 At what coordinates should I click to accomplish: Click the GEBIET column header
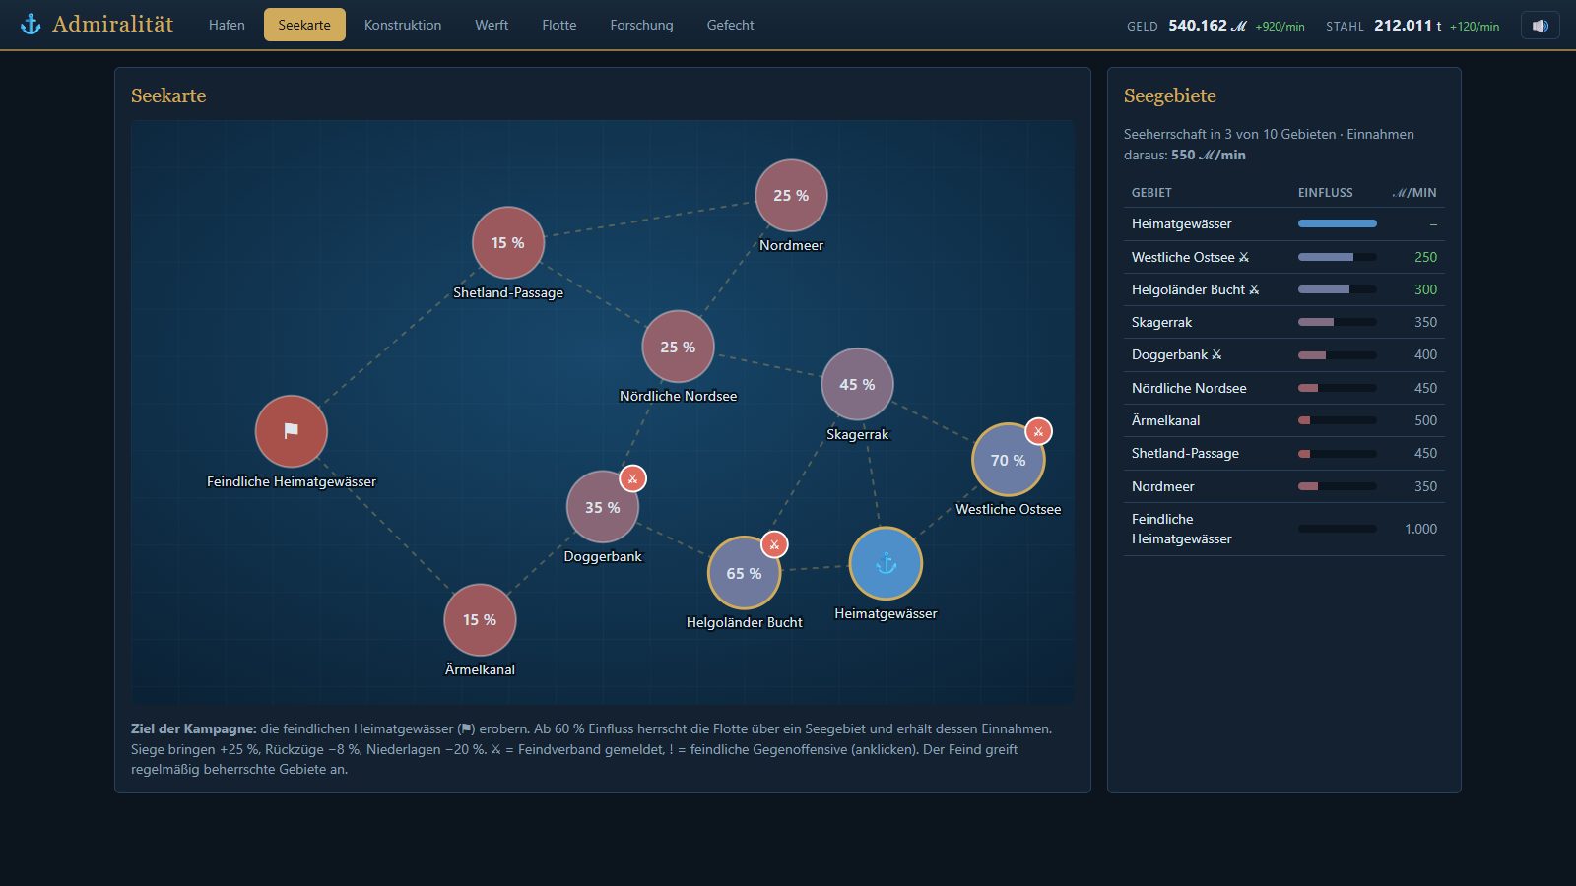pyautogui.click(x=1151, y=193)
